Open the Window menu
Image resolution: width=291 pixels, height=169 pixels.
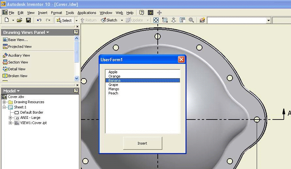coord(106,13)
